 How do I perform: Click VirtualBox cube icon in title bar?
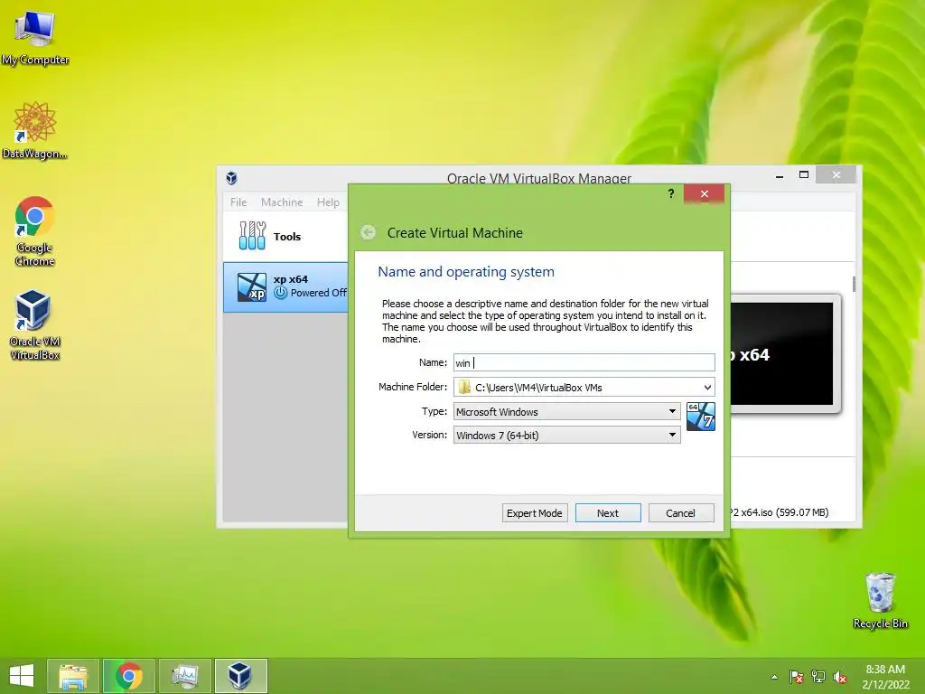click(231, 178)
